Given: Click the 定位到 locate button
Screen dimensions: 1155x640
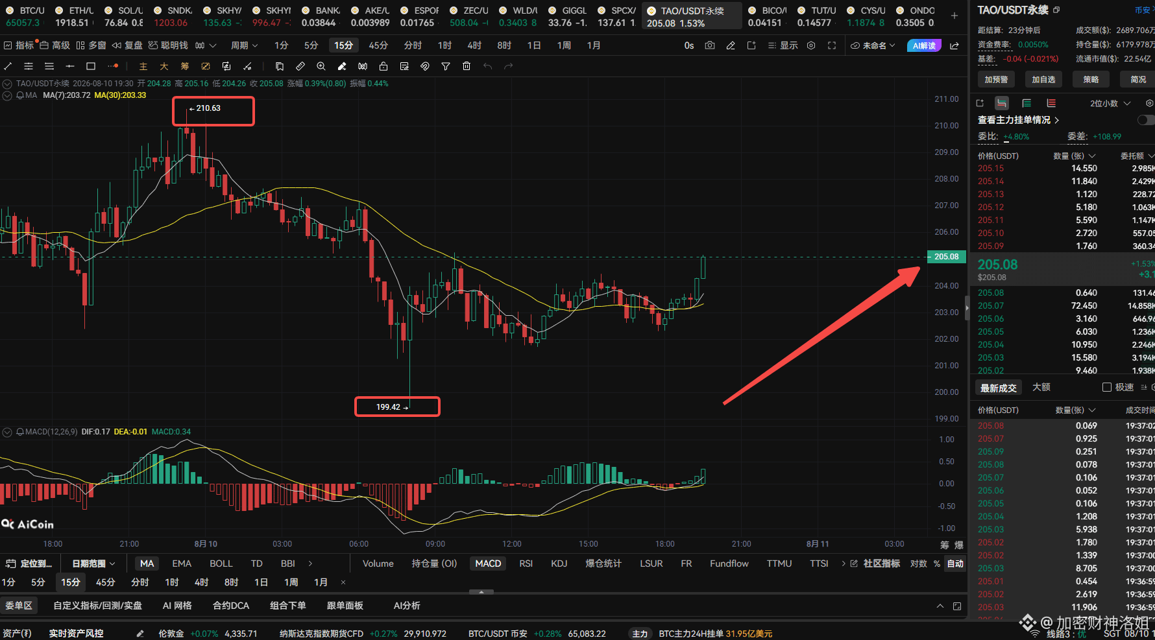Looking at the screenshot, I should [29, 563].
